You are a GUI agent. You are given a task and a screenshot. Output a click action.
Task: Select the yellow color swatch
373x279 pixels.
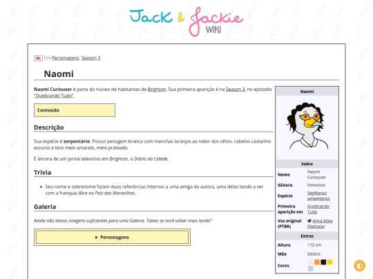(x=329, y=262)
